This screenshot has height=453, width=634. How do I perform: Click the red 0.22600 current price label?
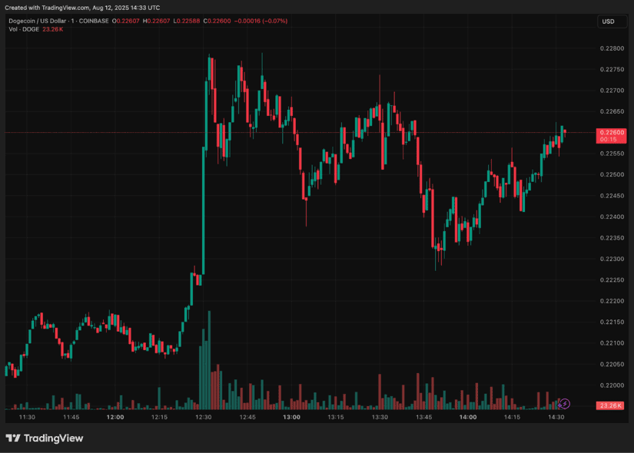click(611, 136)
